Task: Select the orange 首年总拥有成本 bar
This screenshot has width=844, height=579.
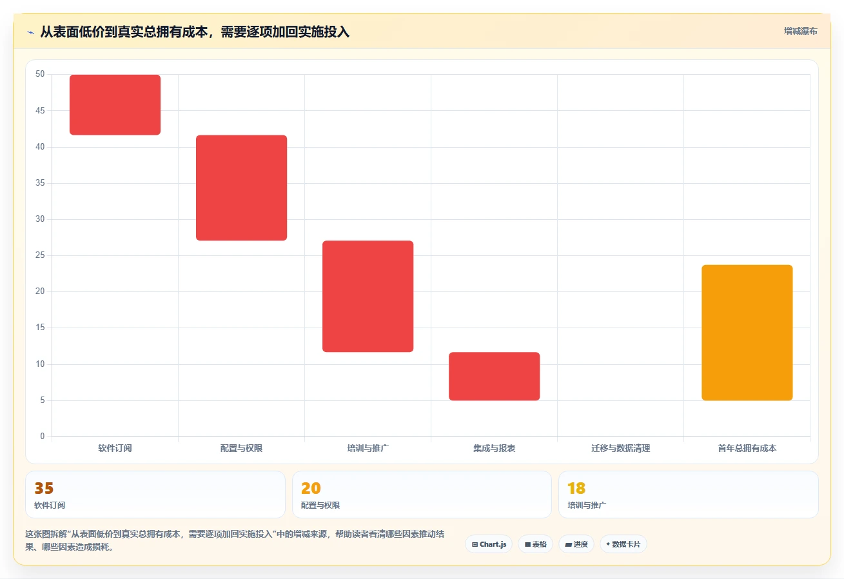Action: pos(747,333)
